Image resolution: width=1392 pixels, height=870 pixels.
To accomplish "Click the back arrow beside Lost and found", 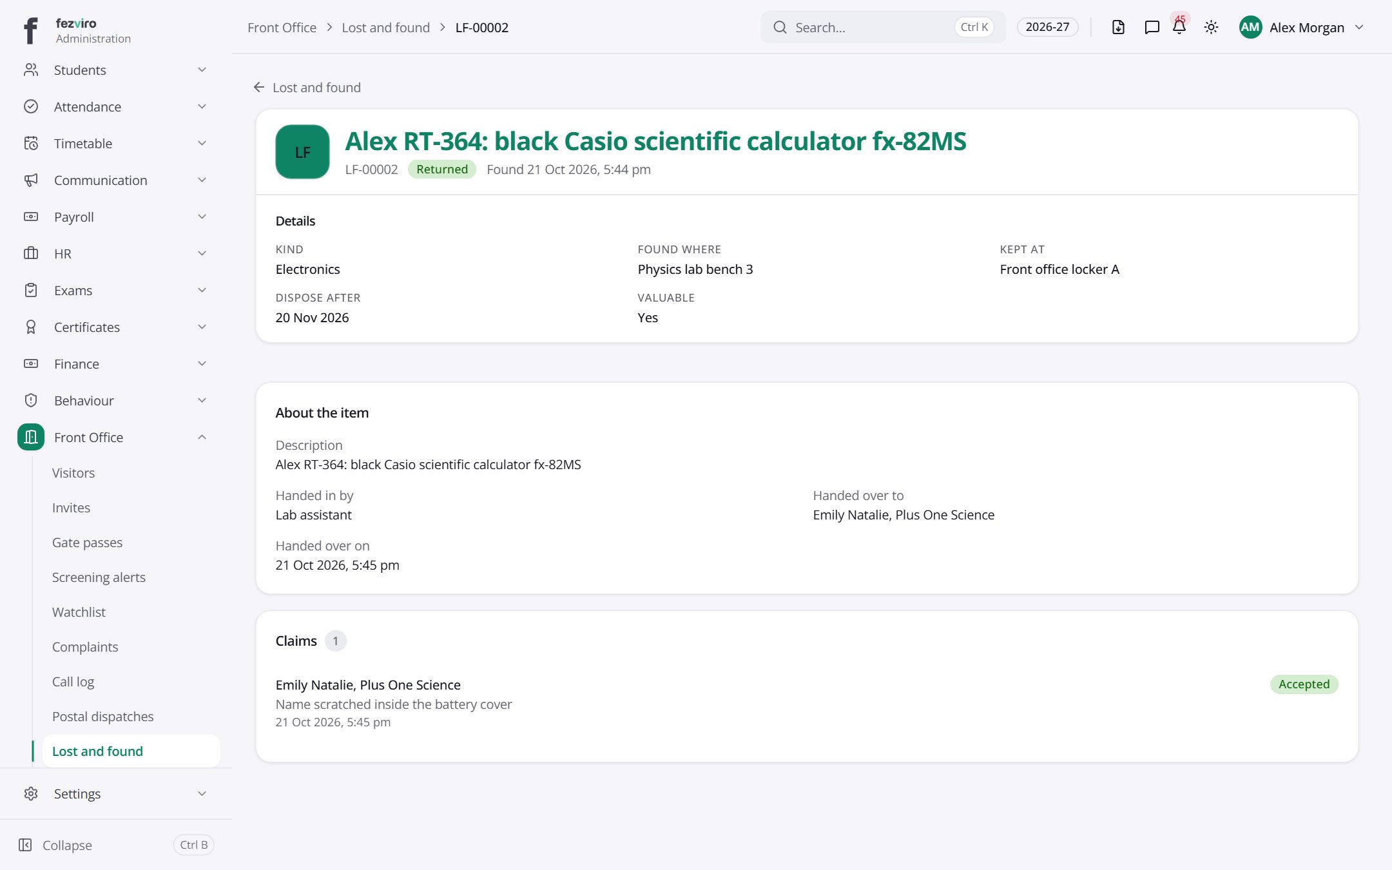I will [259, 87].
